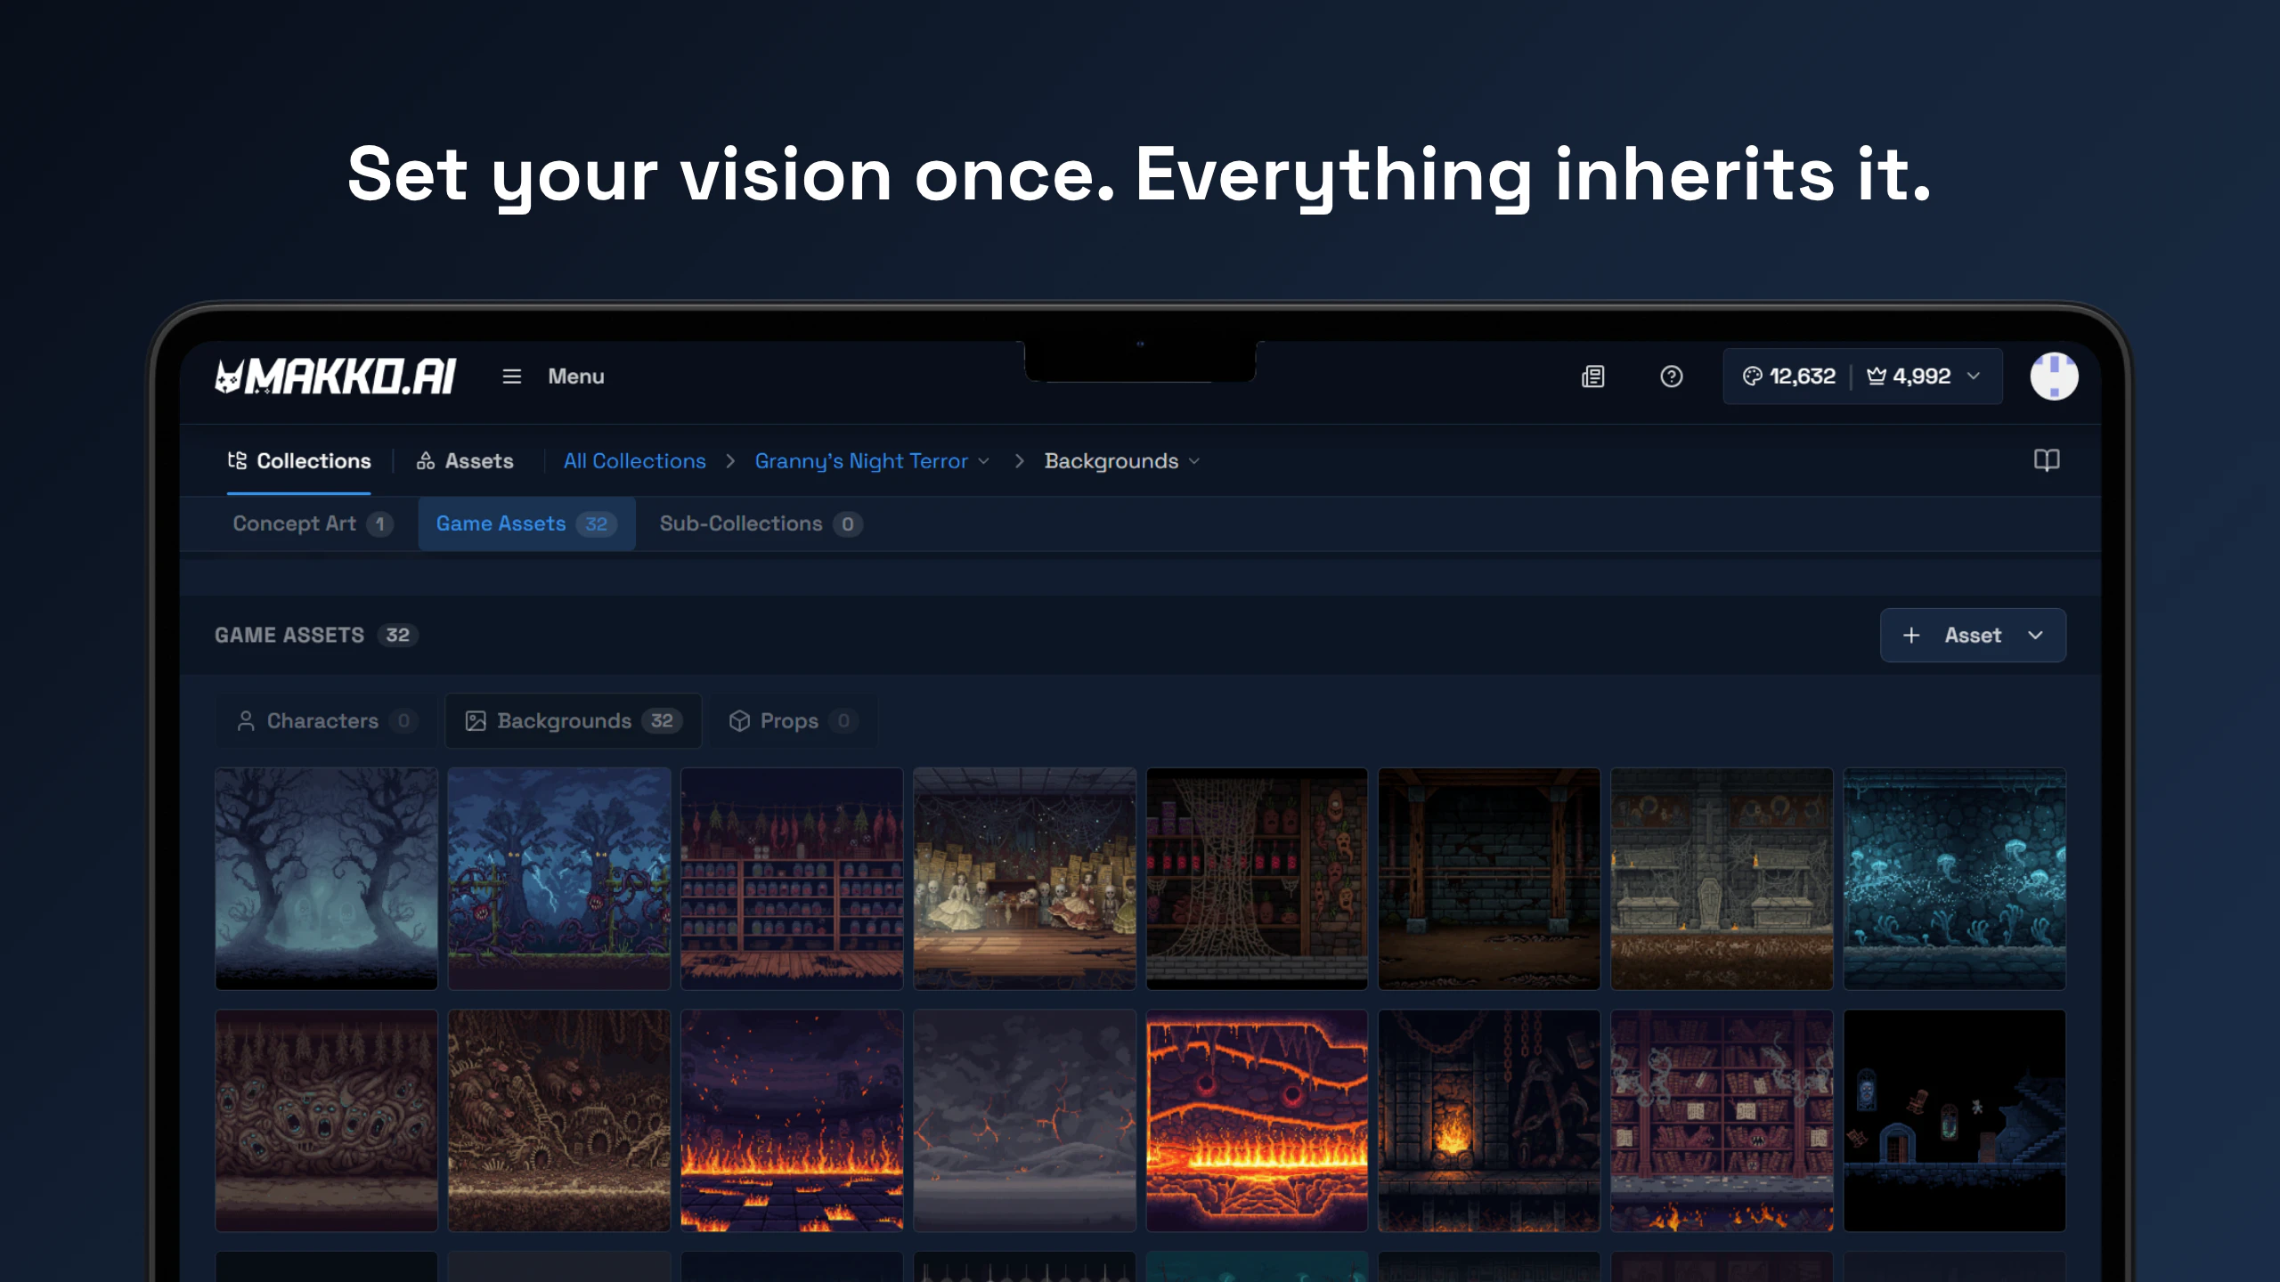Open the hamburger Menu icon
This screenshot has width=2280, height=1282.
pyautogui.click(x=511, y=377)
